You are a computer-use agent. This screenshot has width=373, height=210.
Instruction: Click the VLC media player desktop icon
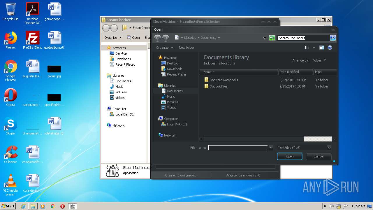point(10,185)
